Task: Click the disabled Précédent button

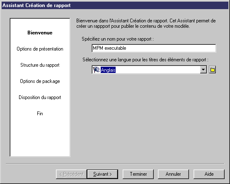Action: click(x=71, y=174)
